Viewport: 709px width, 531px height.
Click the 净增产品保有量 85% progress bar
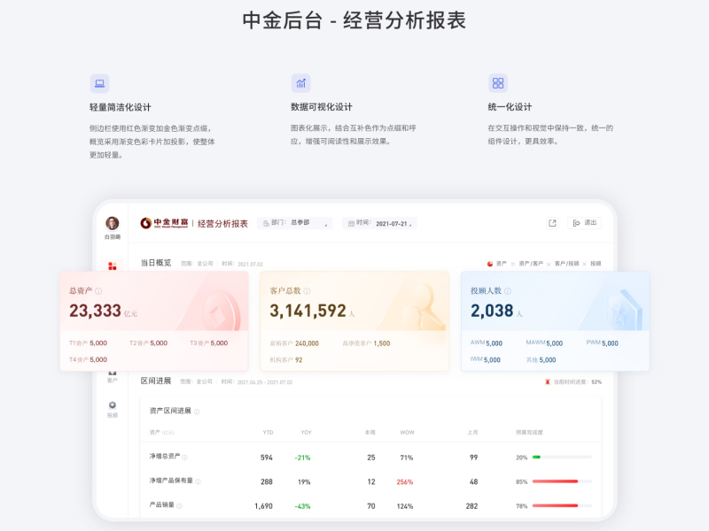pyautogui.click(x=562, y=482)
